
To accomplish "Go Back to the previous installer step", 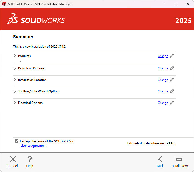I will [x=160, y=162].
